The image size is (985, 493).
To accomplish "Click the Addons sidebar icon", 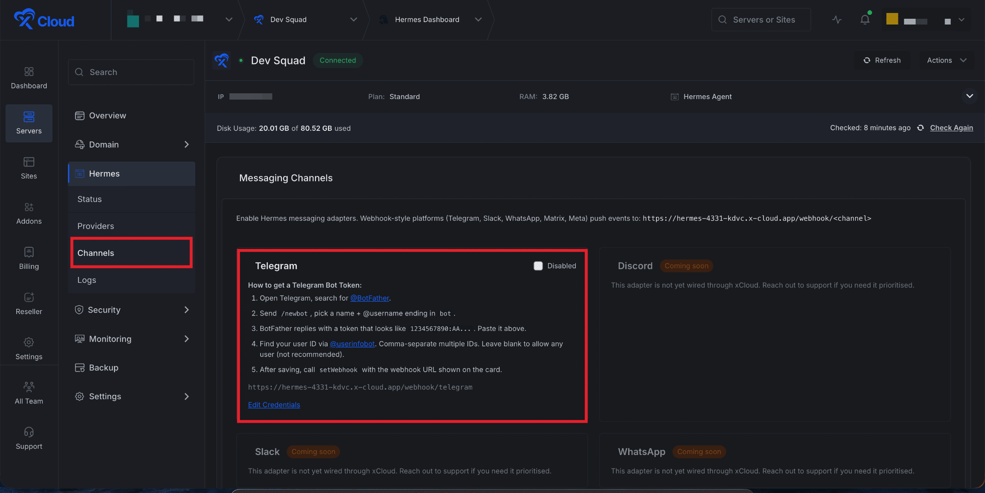I will [29, 213].
